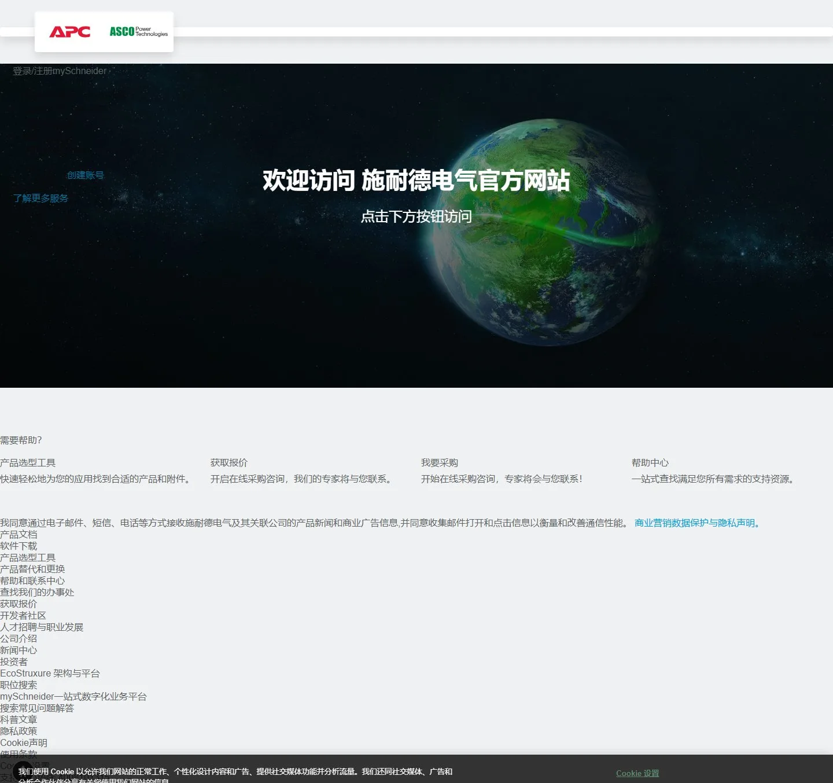833x783 pixels.
Task: Open 人才招聘与职业发展 footer link
Action: (x=42, y=627)
